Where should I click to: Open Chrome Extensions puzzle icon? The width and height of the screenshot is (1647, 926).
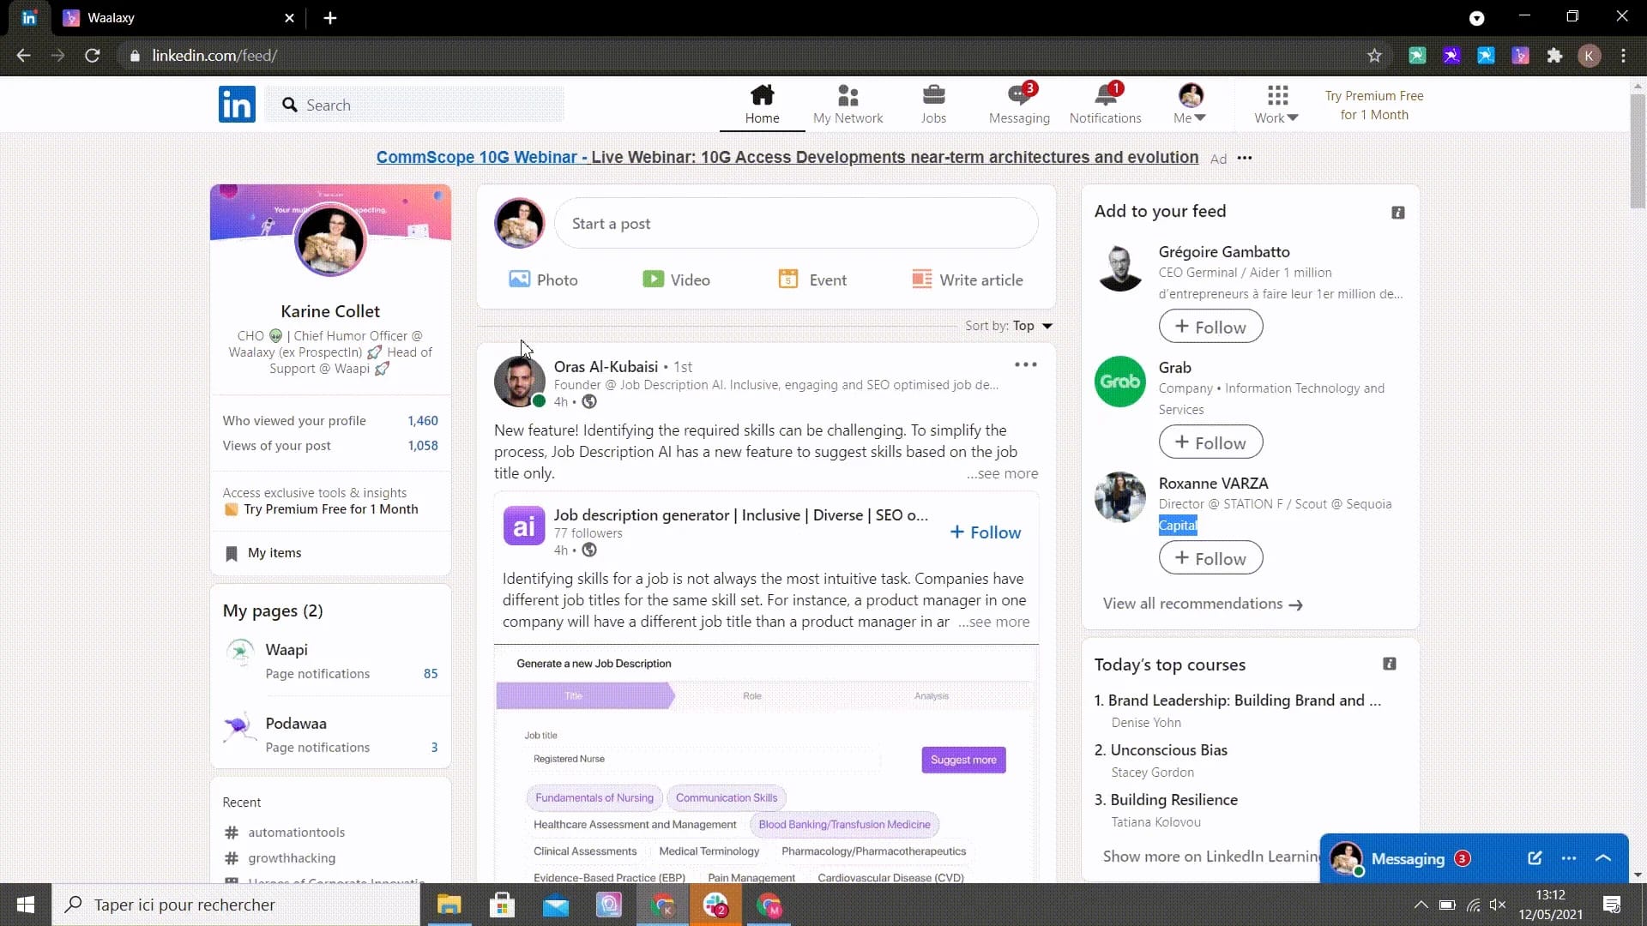(x=1554, y=56)
